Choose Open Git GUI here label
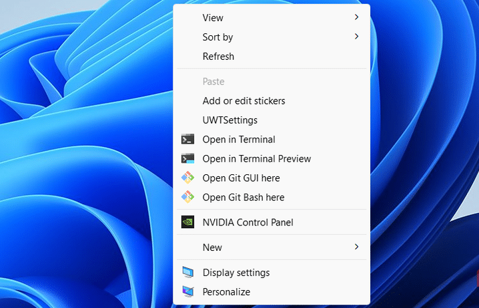 pyautogui.click(x=241, y=178)
